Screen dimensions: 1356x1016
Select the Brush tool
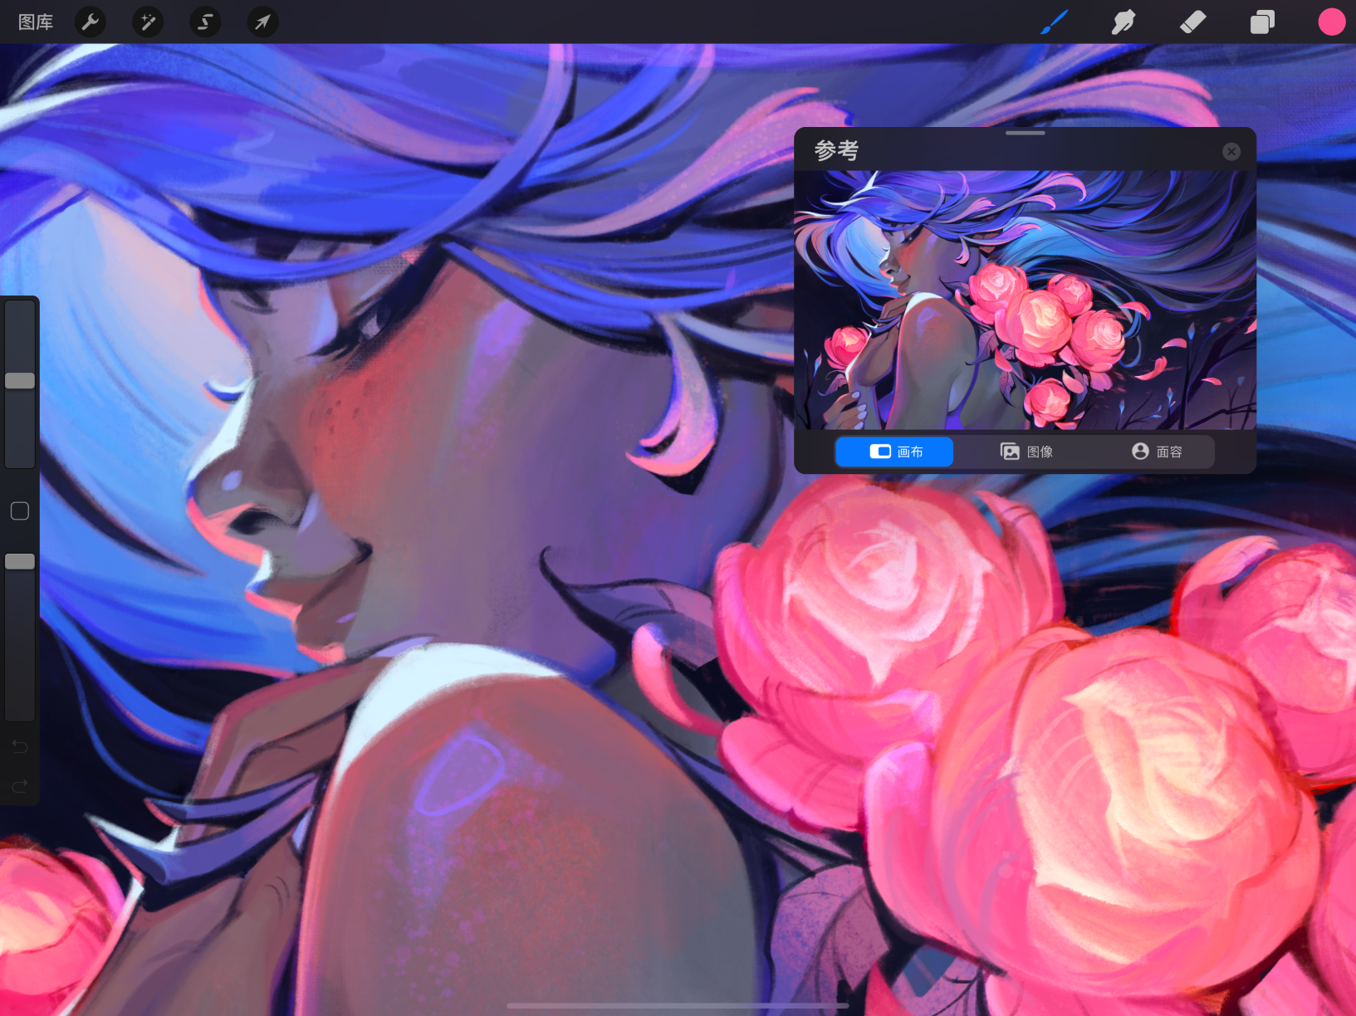click(x=1055, y=22)
